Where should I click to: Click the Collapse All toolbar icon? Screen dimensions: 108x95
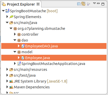pos(79,4)
